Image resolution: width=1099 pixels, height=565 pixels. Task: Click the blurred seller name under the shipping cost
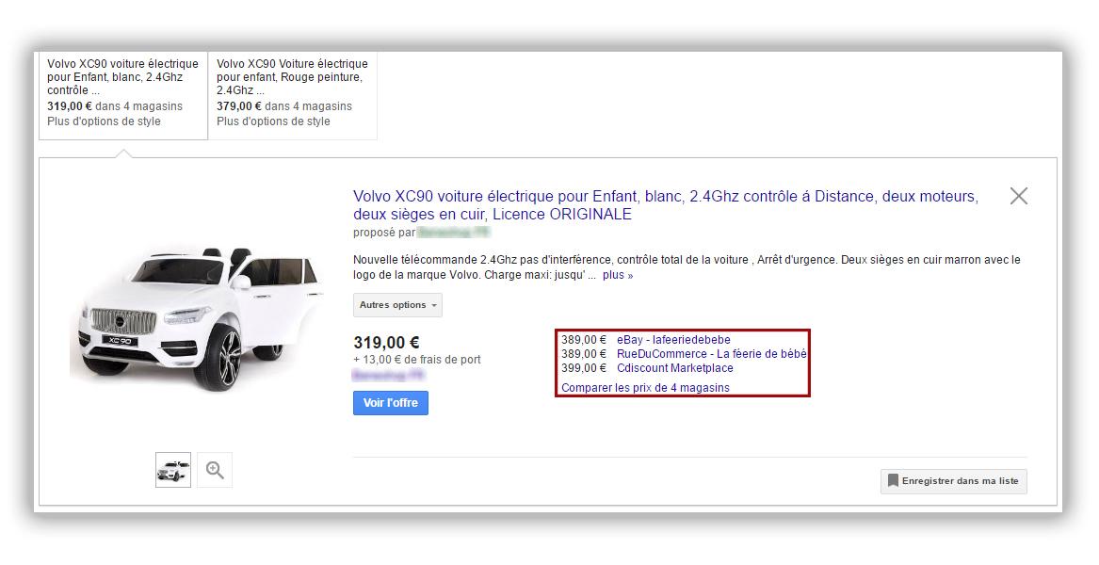tap(389, 375)
